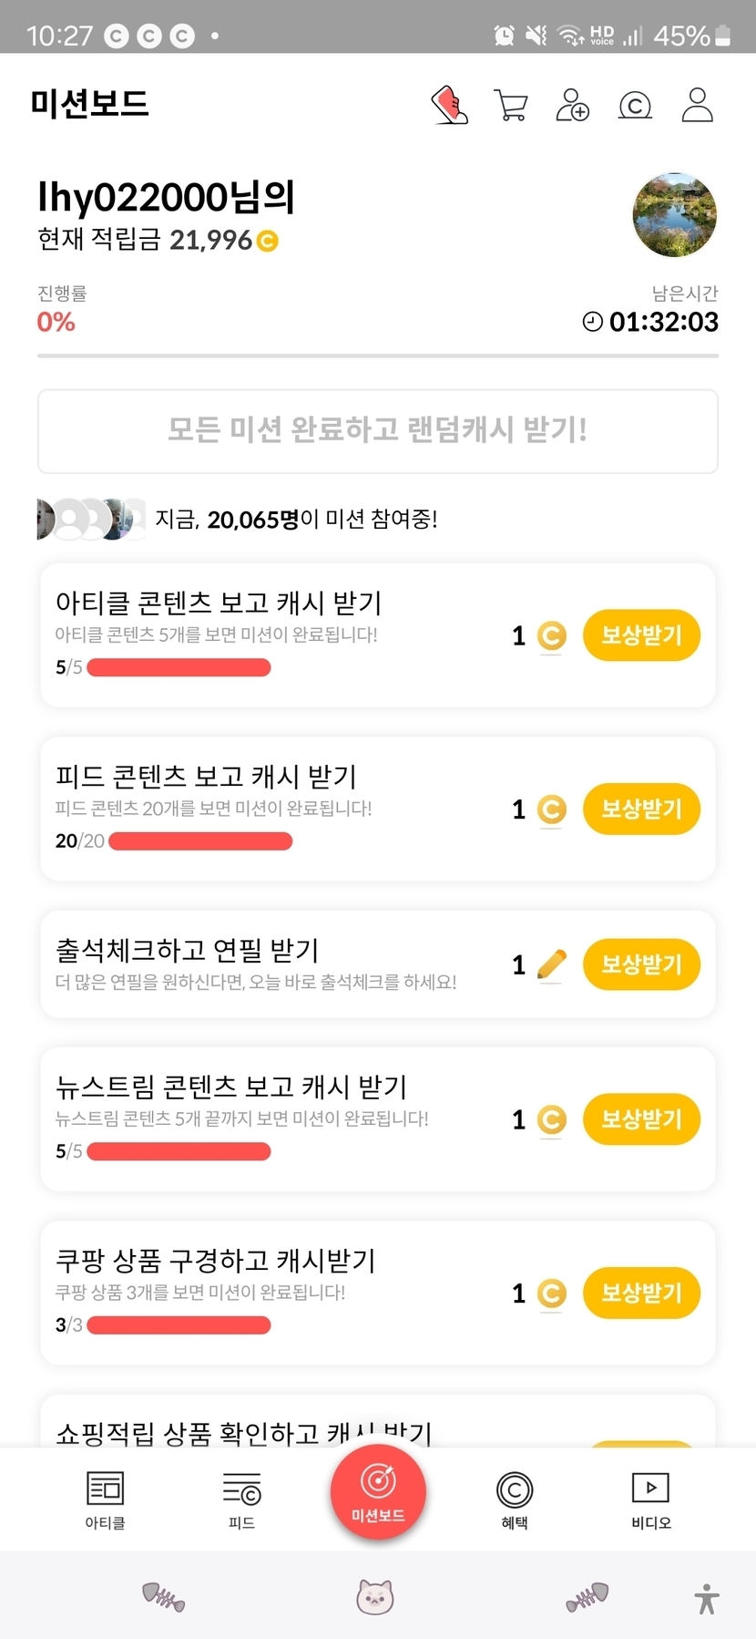This screenshot has width=756, height=1639.
Task: Switch to the 피드 tab
Action: pyautogui.click(x=241, y=1500)
